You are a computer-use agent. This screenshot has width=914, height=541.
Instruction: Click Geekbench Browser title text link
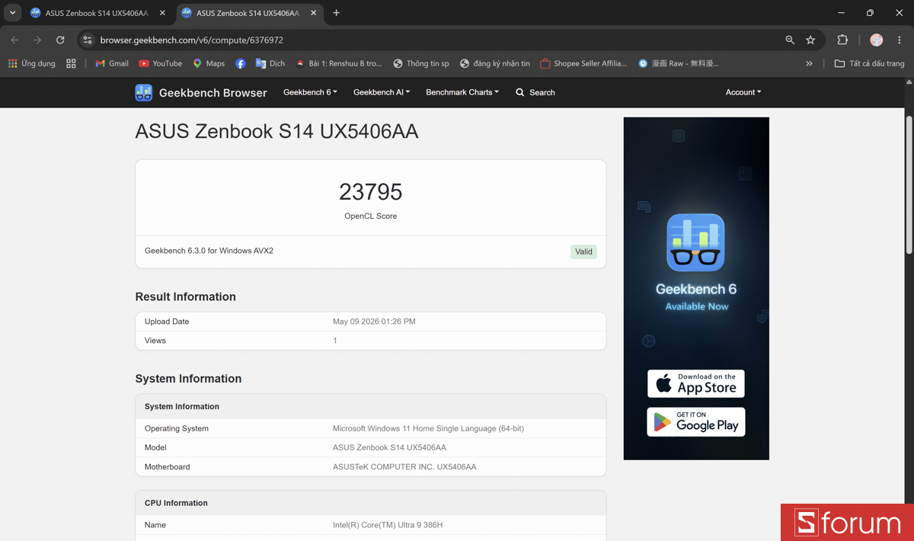(213, 92)
